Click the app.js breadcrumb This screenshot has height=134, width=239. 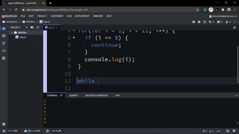(45, 22)
